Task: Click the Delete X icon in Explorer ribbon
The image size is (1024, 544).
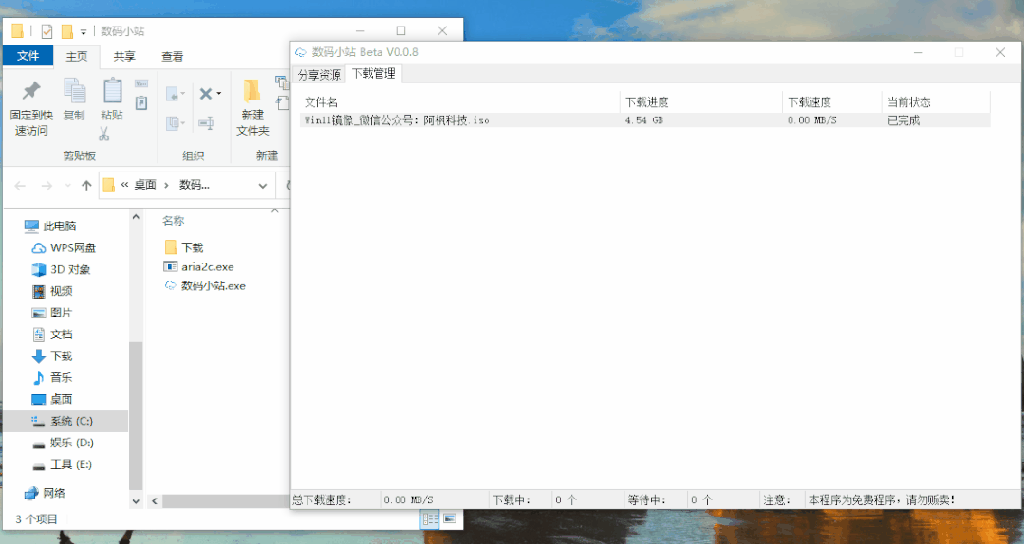Action: click(205, 94)
